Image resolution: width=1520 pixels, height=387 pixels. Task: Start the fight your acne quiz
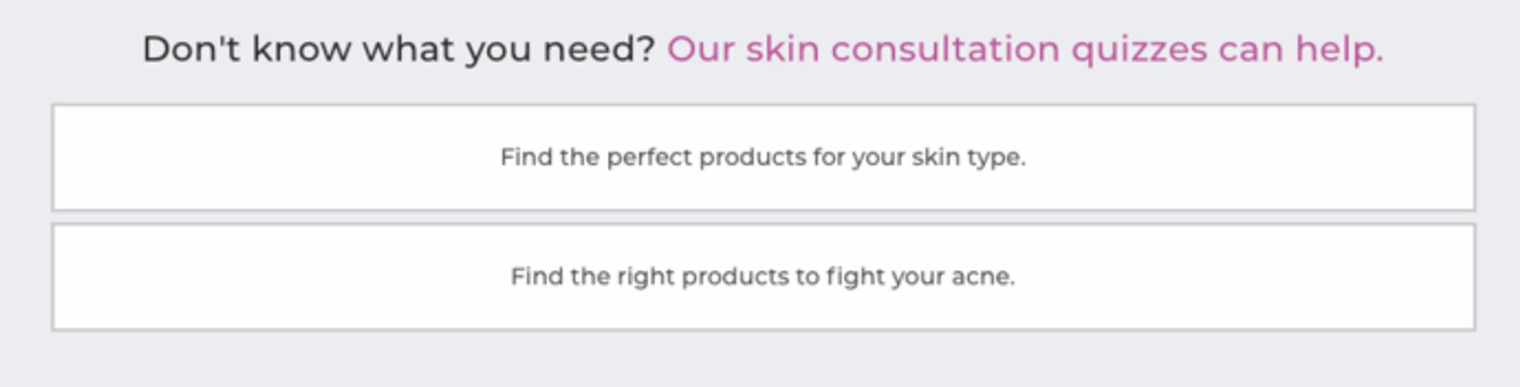(762, 276)
